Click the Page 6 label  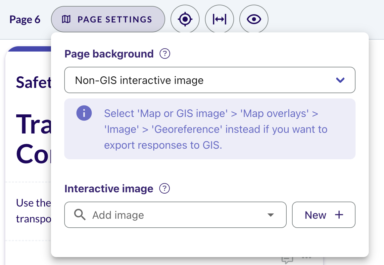pos(25,19)
